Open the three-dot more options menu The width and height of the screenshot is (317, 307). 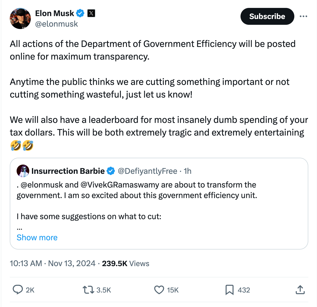(303, 16)
